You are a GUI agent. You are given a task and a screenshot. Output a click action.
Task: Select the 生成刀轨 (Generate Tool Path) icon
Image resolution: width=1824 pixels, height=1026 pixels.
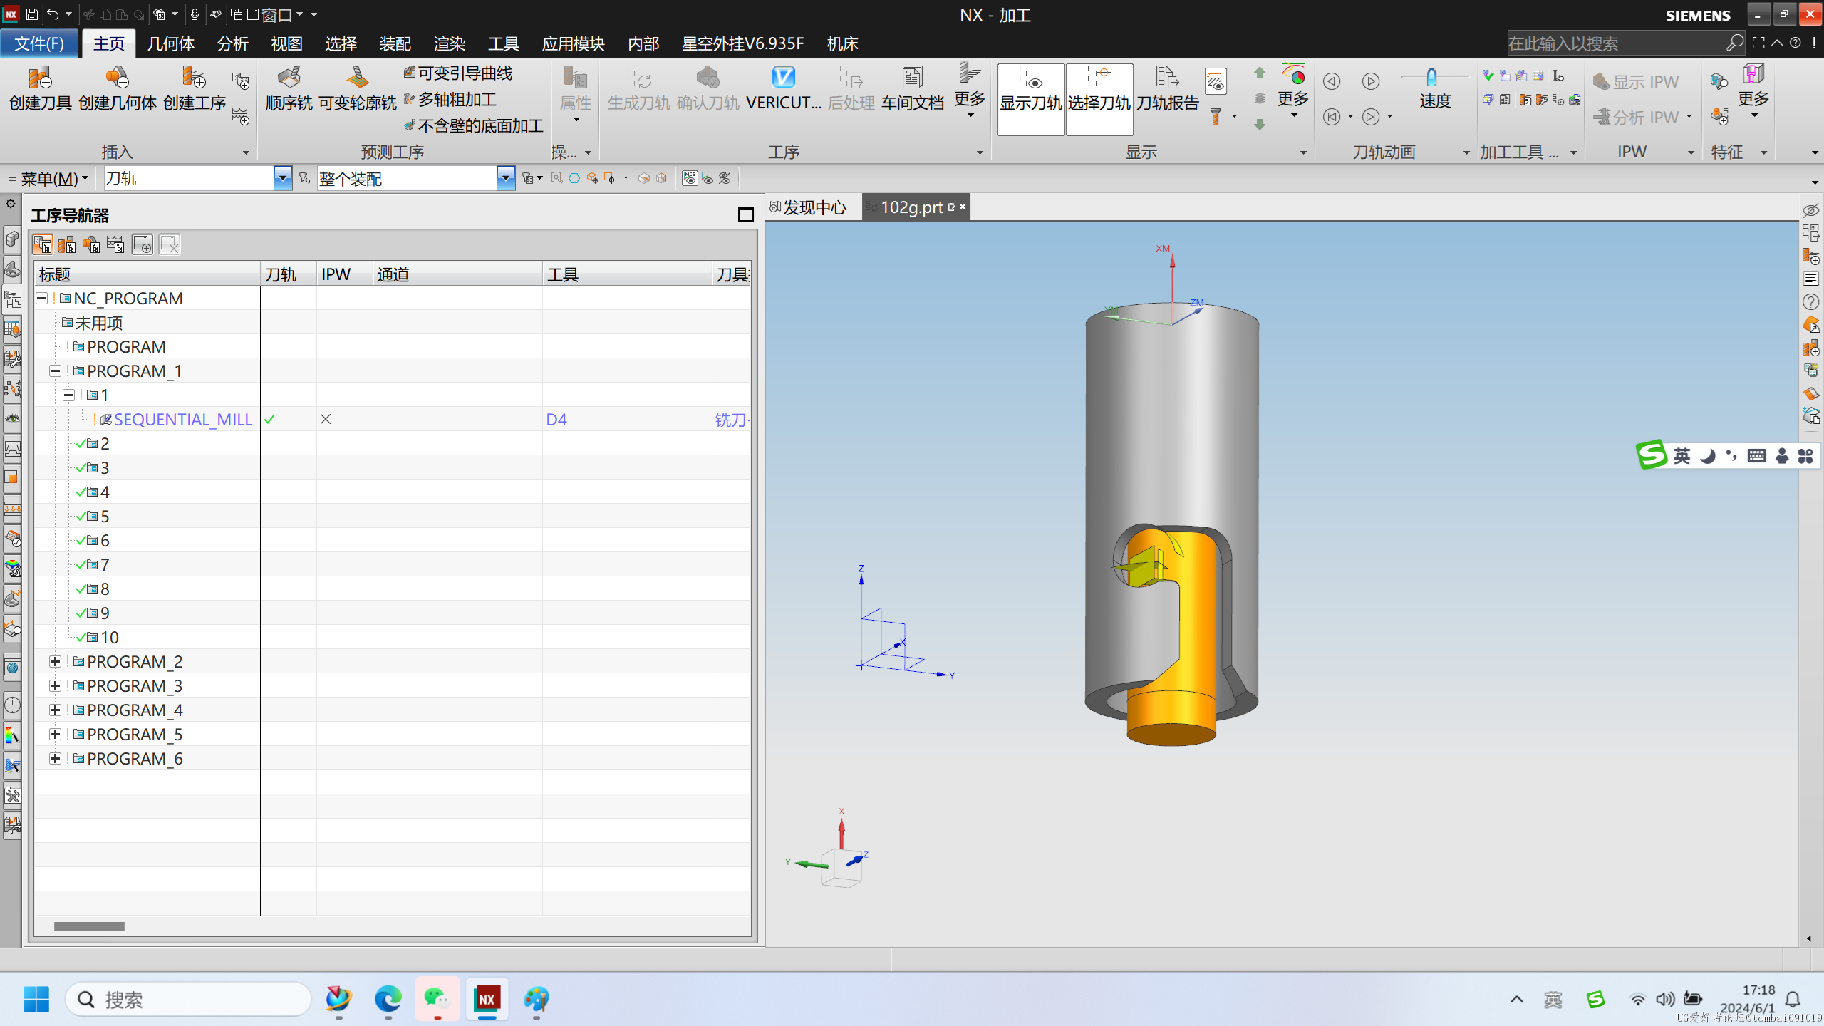coord(638,88)
